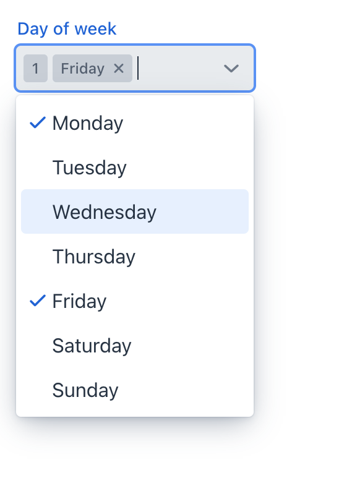Select Thursday from the day list
339x486 pixels.
point(135,257)
